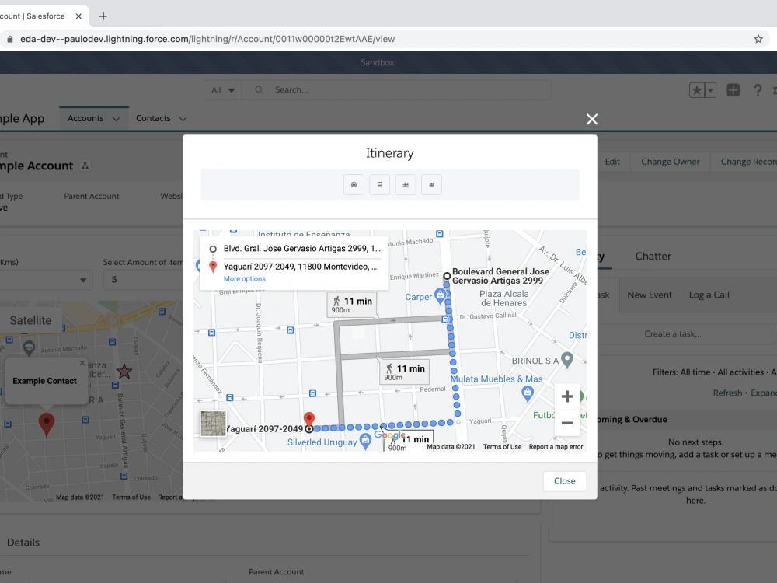Image resolution: width=777 pixels, height=583 pixels.
Task: Click Mulata Muebles & Mas shop marker
Action: point(528,394)
